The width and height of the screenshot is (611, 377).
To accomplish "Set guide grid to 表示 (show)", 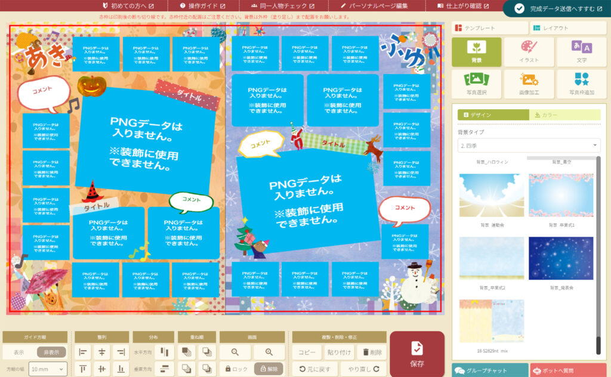I will pyautogui.click(x=19, y=352).
